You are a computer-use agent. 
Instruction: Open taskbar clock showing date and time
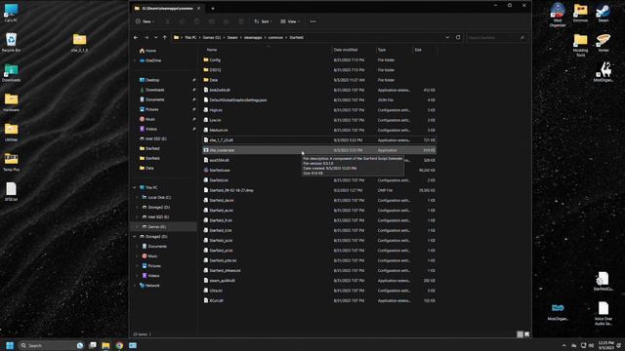(605, 345)
